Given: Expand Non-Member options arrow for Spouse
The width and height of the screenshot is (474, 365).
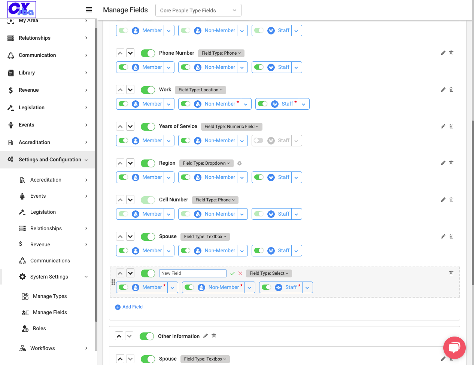Looking at the screenshot, I should 242,251.
